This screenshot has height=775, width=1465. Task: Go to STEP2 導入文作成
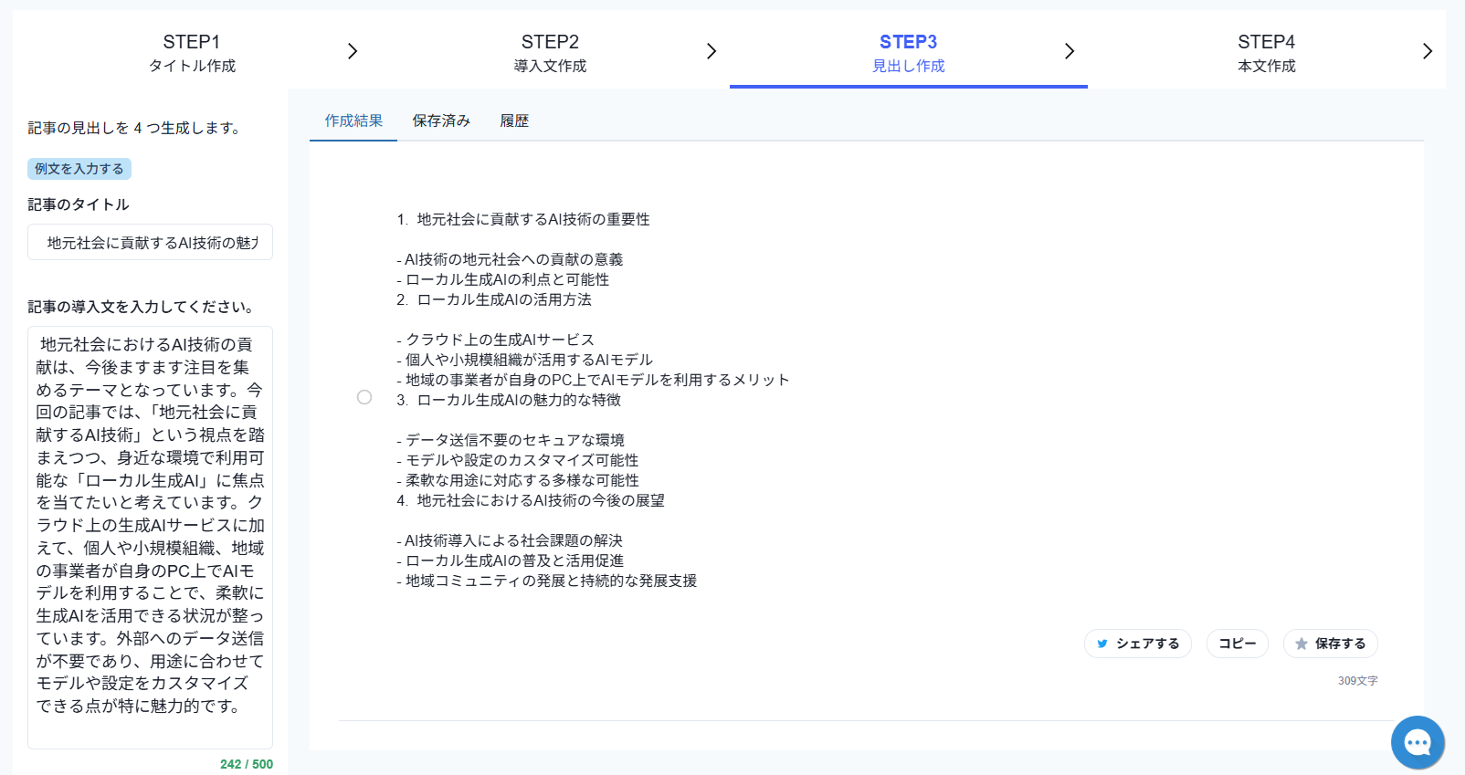550,53
